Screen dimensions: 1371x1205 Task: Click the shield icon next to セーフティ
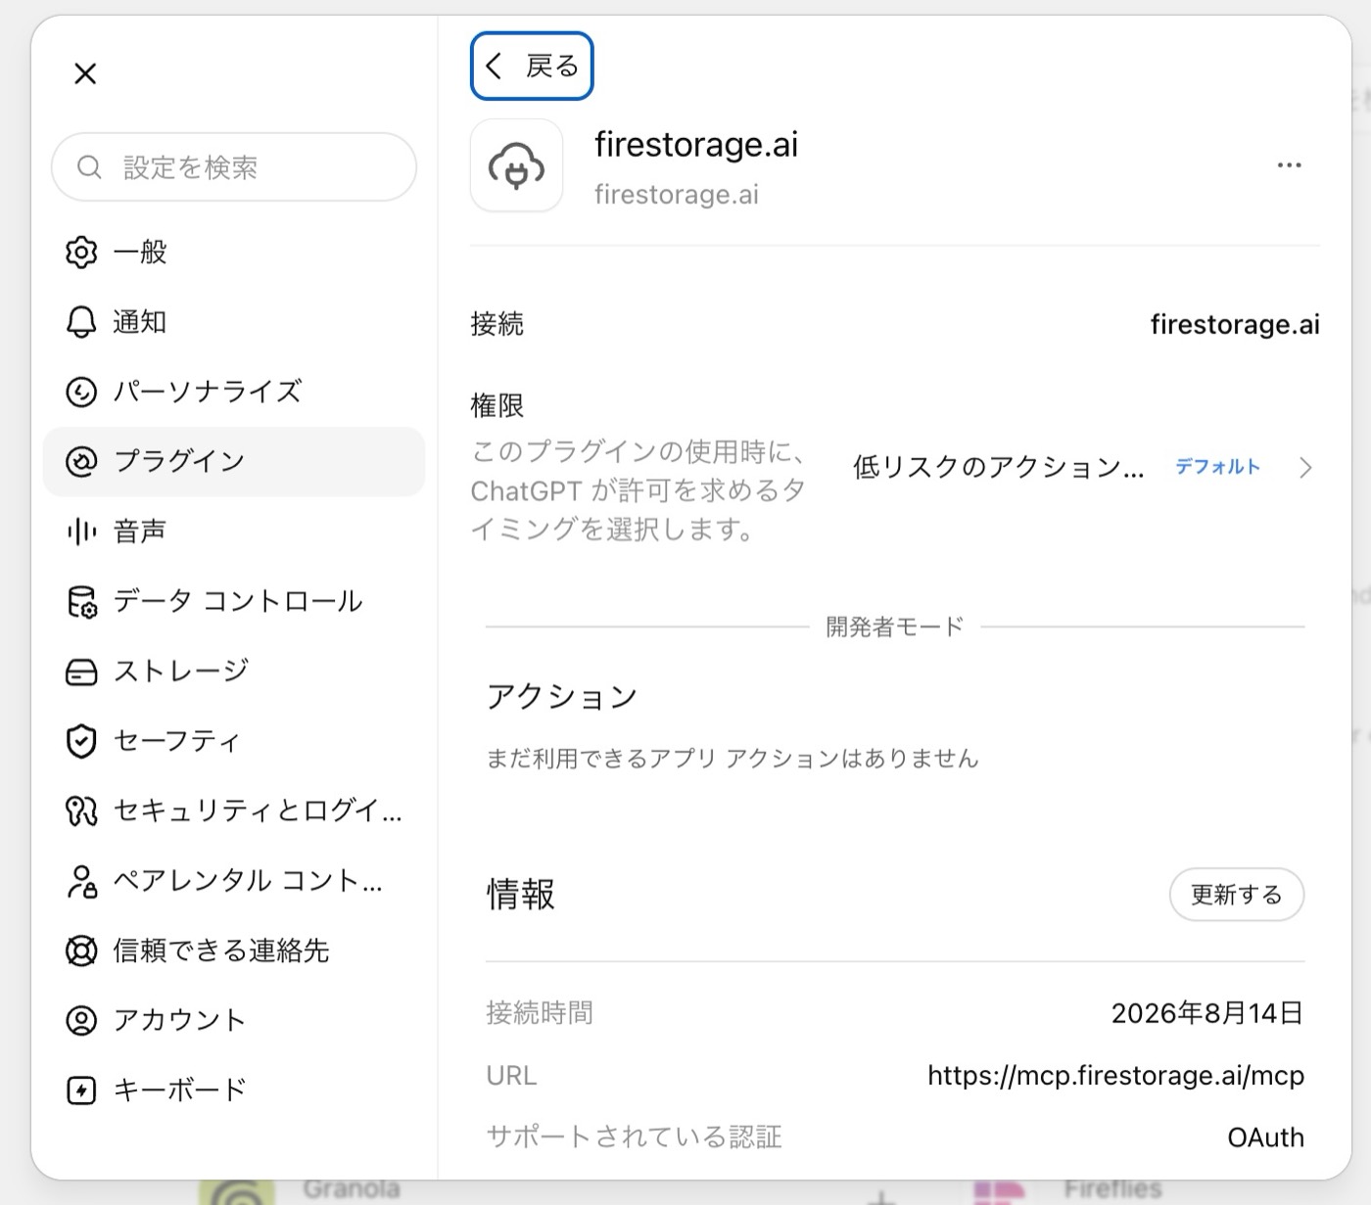81,741
